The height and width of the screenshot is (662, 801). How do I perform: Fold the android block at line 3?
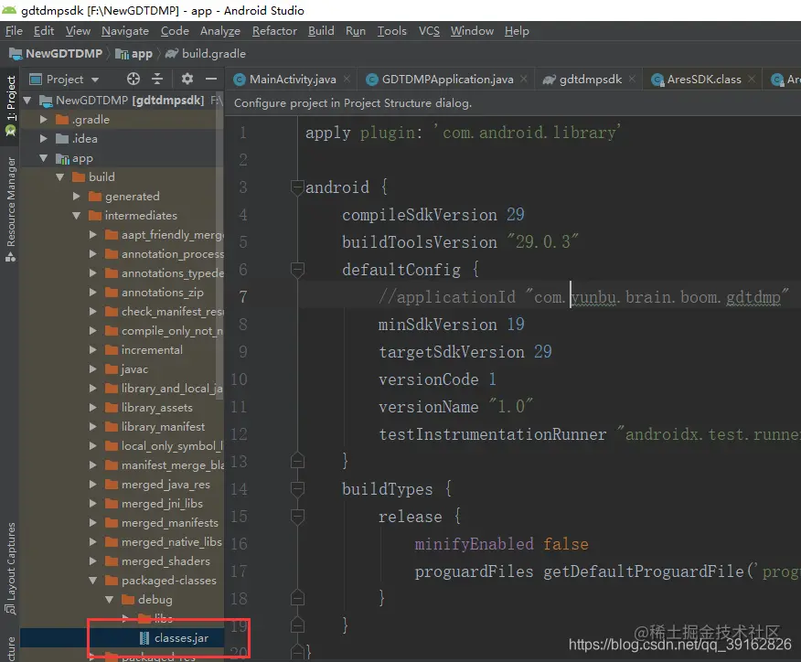(297, 187)
